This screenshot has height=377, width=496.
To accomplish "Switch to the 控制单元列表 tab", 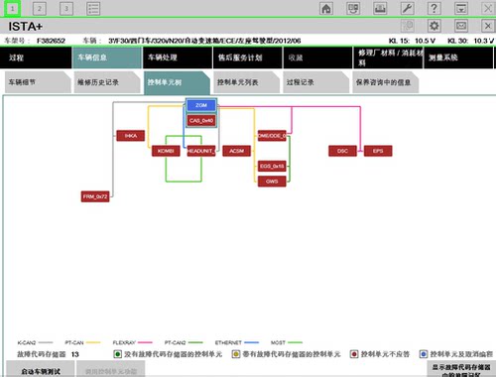I will click(246, 82).
